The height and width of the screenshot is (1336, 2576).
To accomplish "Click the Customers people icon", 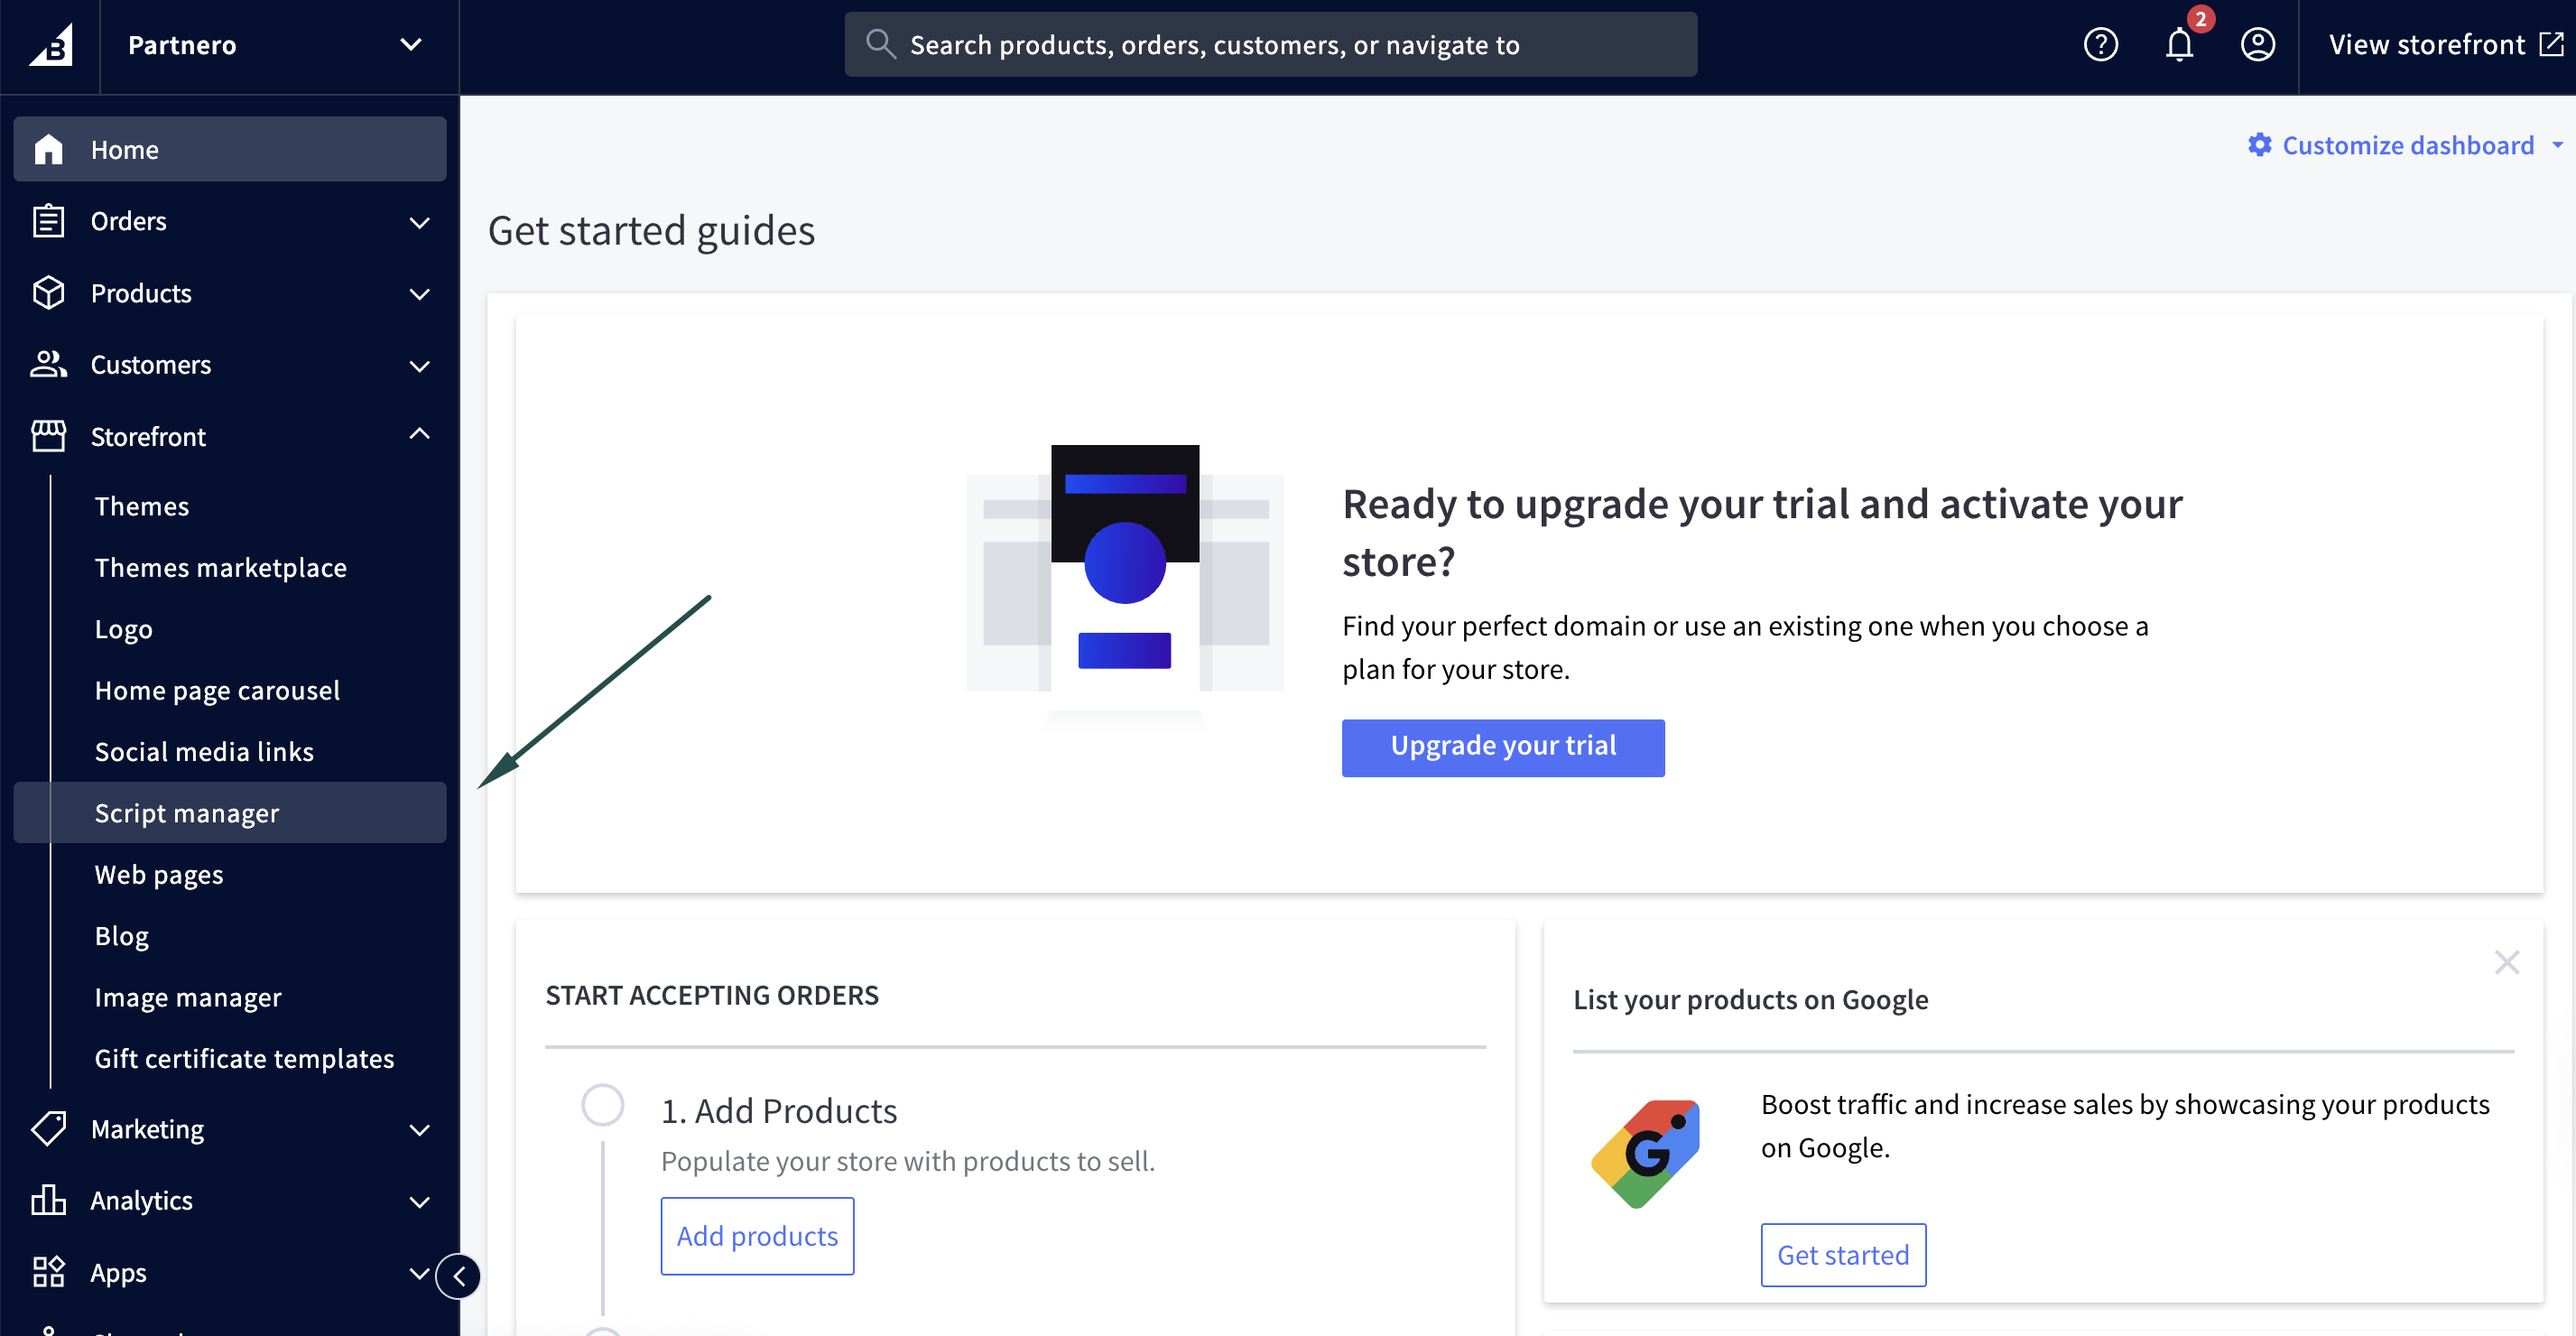I will click(48, 364).
